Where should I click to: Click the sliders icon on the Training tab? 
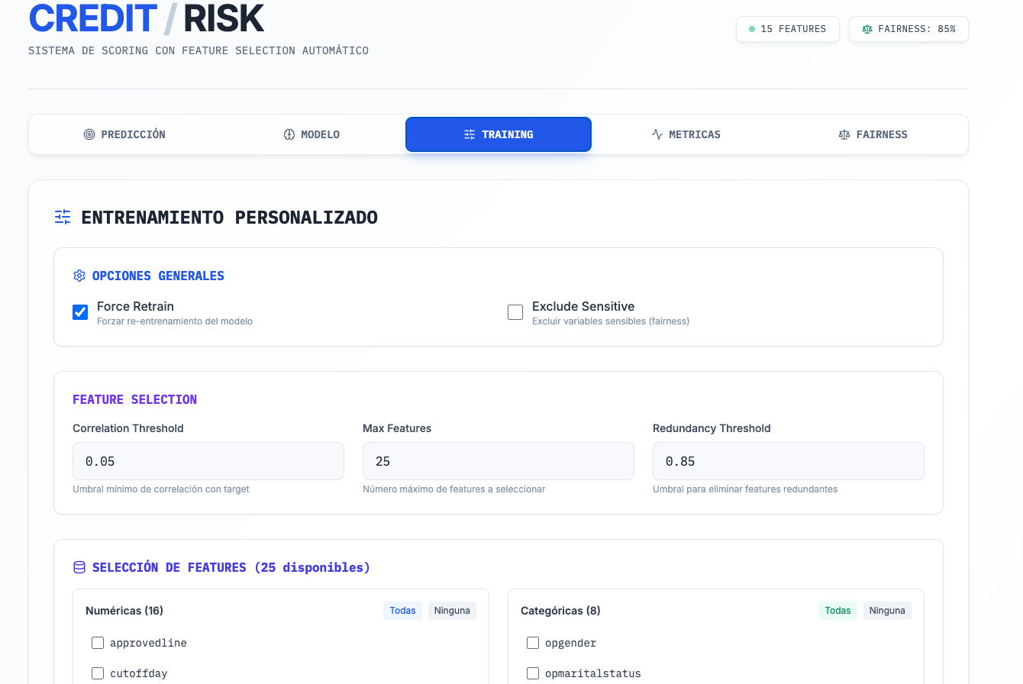(471, 134)
